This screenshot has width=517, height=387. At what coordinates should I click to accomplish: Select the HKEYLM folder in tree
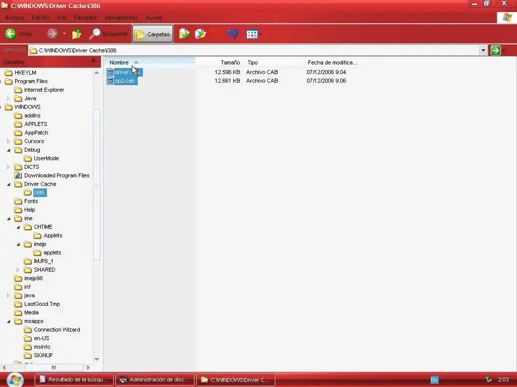pyautogui.click(x=25, y=73)
